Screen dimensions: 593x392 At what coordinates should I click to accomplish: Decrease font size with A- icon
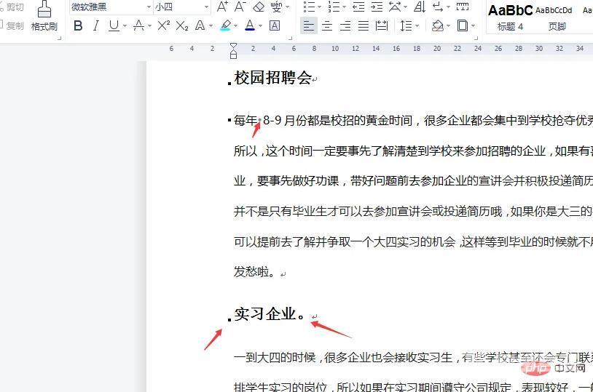click(x=240, y=7)
